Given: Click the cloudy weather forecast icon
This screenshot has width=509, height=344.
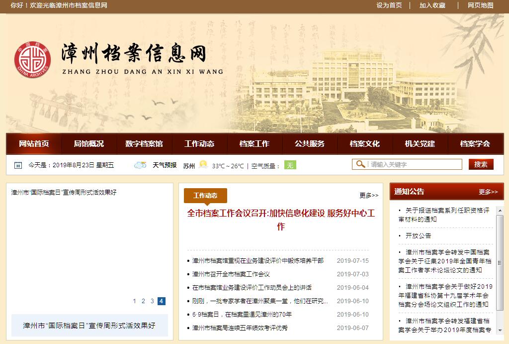Looking at the screenshot, I should (140, 165).
